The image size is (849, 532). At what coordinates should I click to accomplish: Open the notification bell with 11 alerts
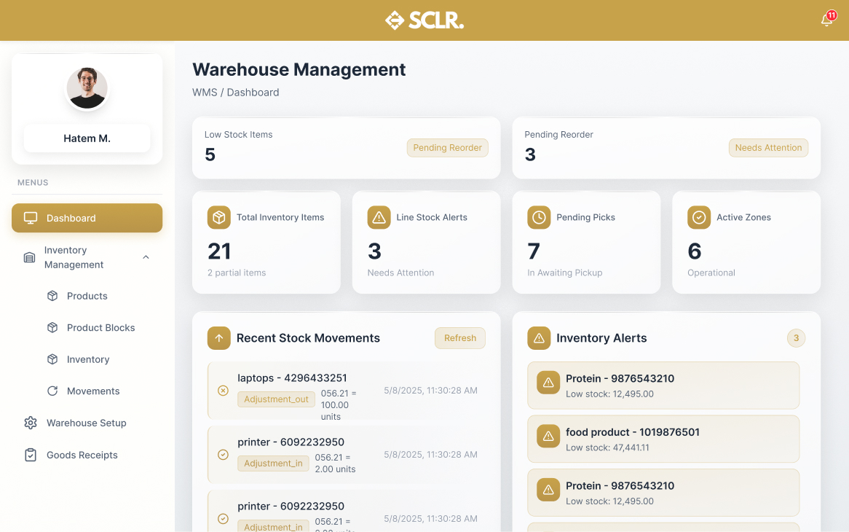pos(826,20)
